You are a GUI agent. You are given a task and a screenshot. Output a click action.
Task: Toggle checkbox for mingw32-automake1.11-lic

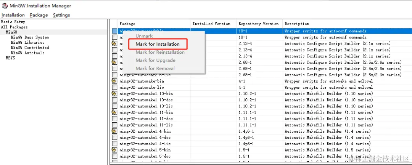pos(114,125)
